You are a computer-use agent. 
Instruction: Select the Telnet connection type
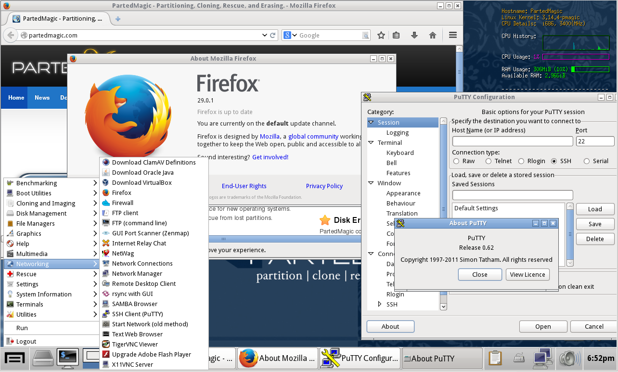489,161
